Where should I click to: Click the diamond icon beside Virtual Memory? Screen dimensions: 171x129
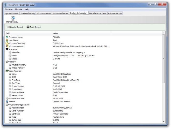10,68
